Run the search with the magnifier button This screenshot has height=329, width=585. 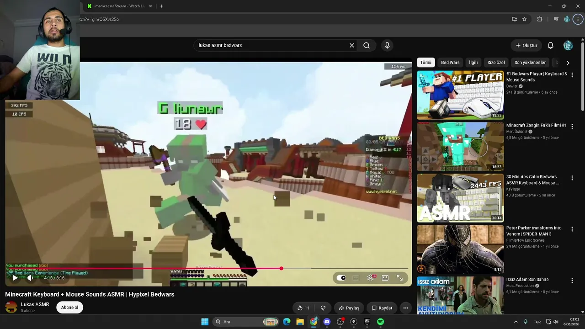click(x=367, y=45)
